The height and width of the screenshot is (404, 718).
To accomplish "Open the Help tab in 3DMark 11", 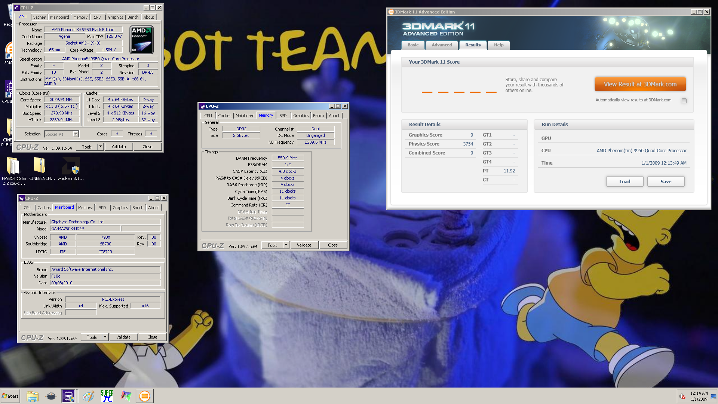I will coord(498,45).
